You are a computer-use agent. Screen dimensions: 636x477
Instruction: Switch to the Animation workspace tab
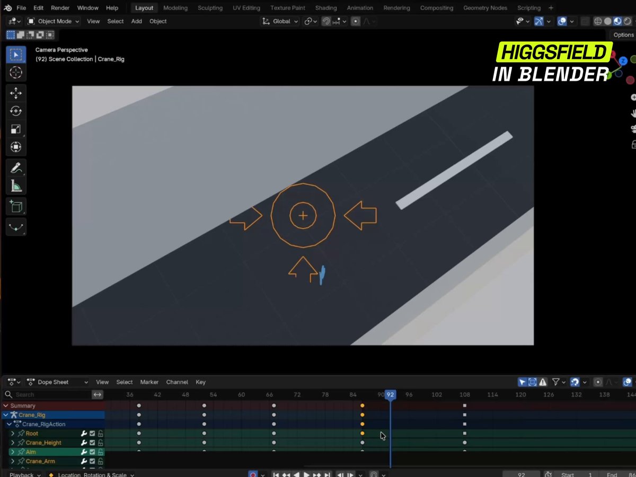[x=360, y=8]
